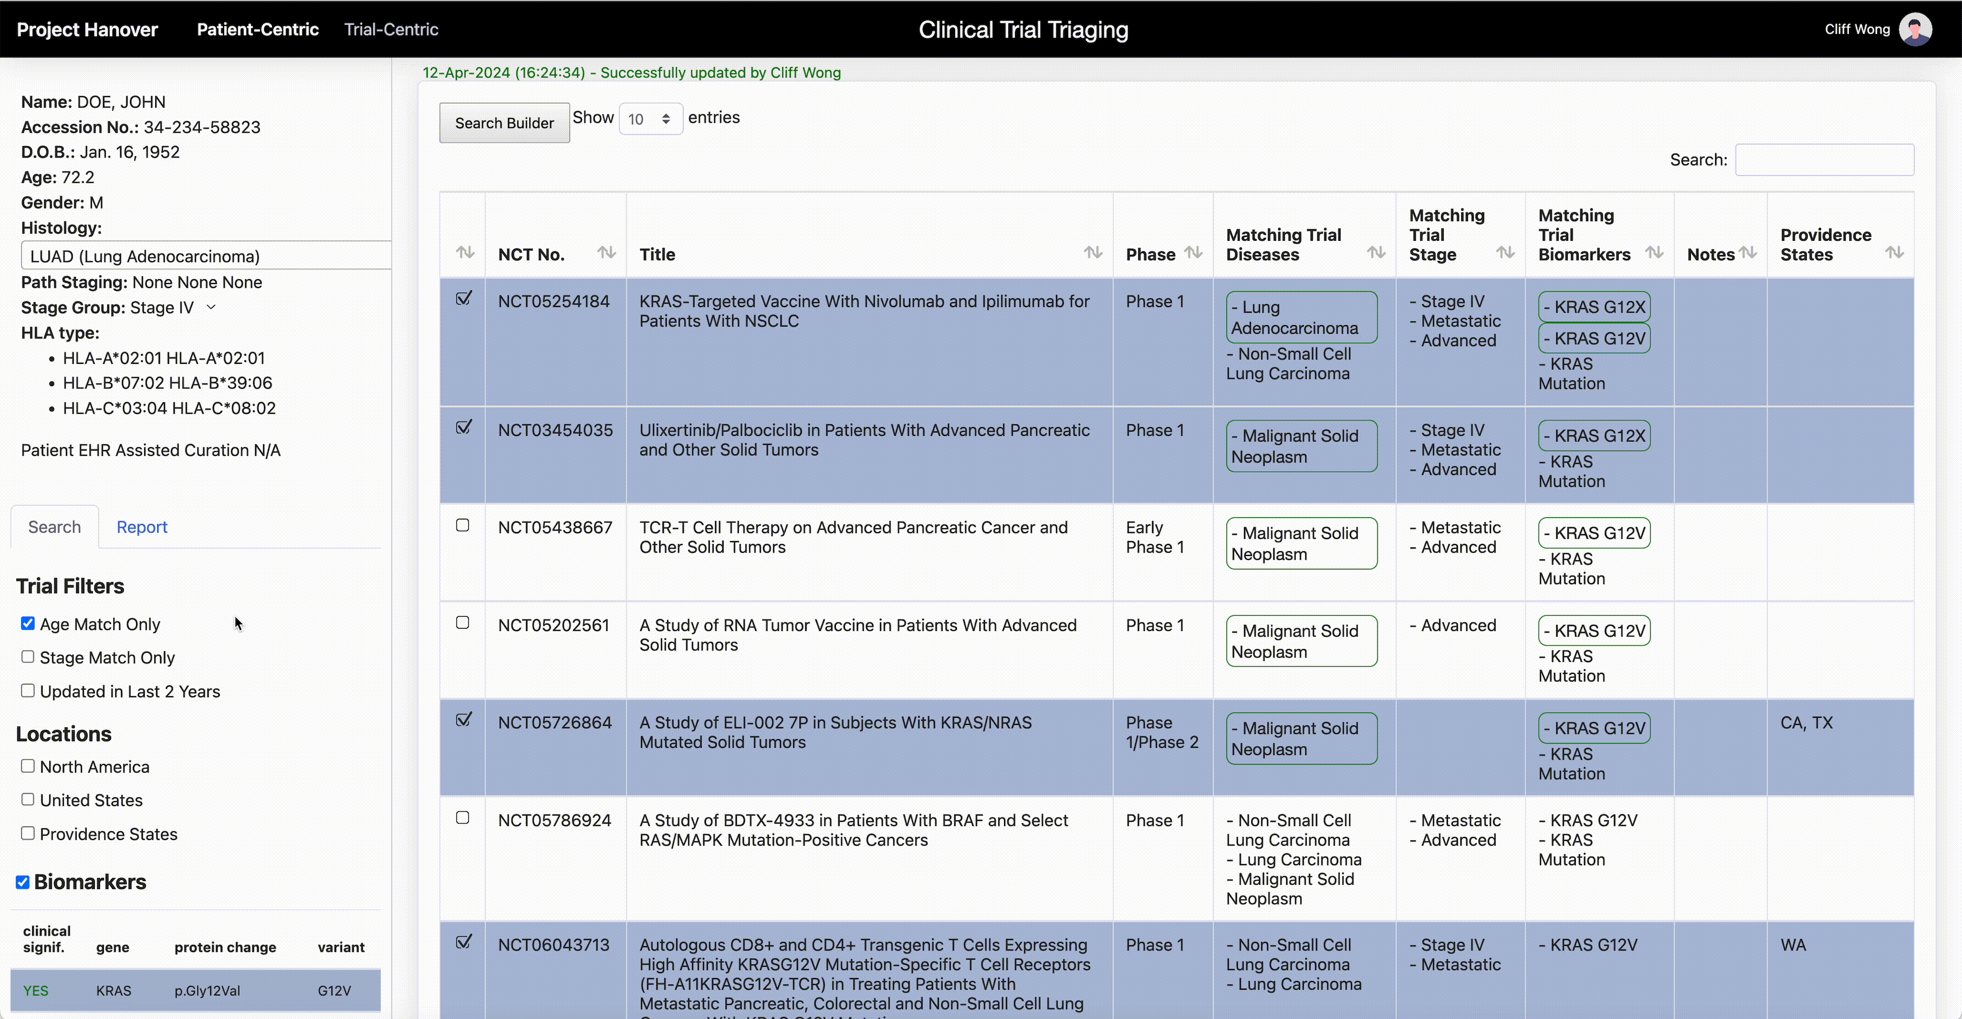The image size is (1962, 1019).
Task: Sort by the Phase column arrows
Action: tap(1194, 252)
